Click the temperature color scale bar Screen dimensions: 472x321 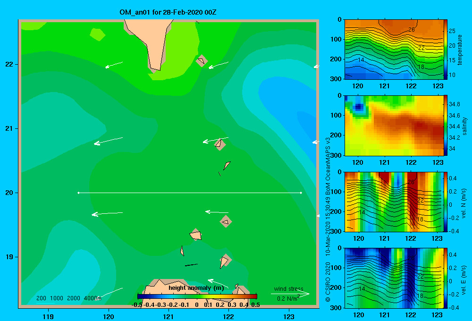[x=446, y=50]
